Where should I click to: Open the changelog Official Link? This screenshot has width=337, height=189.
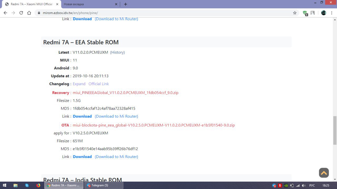[99, 84]
